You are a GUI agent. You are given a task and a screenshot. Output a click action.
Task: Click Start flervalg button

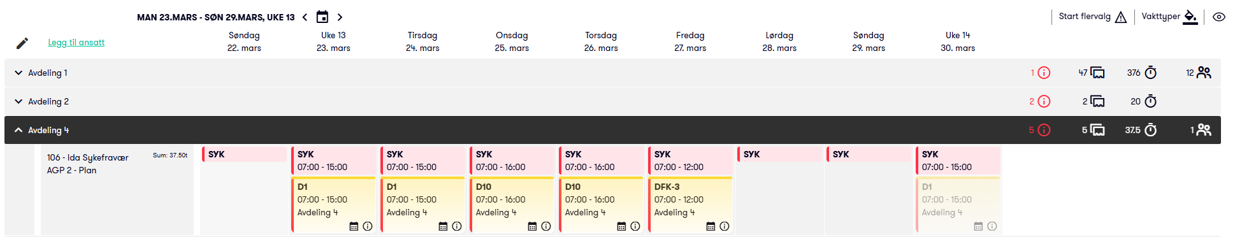(x=1092, y=17)
